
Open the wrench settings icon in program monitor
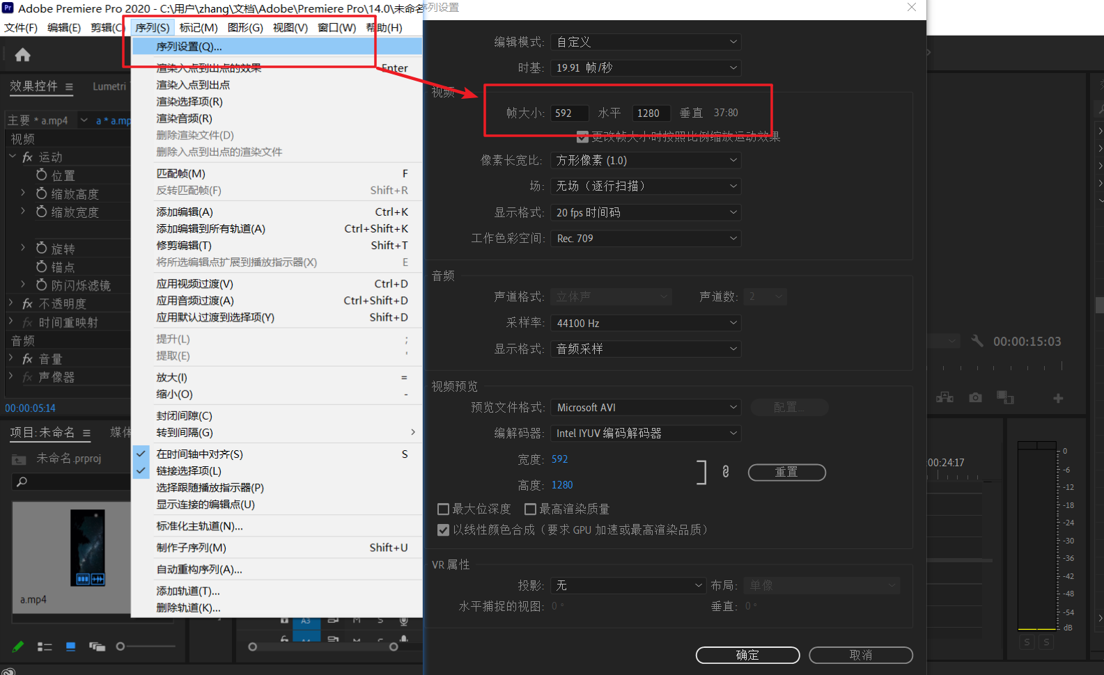click(977, 341)
